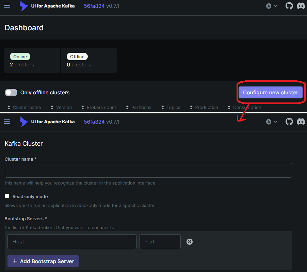Click Kafka logo in Dashboard header

pos(24,6)
